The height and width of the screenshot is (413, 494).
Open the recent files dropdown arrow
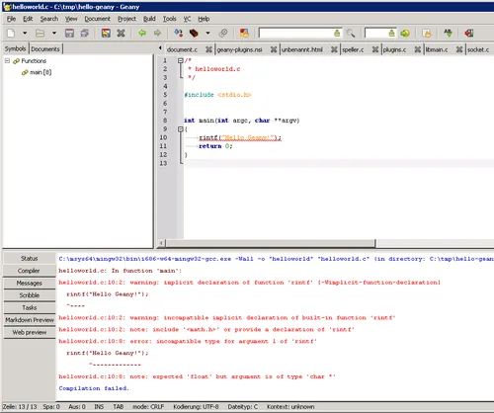point(54,33)
